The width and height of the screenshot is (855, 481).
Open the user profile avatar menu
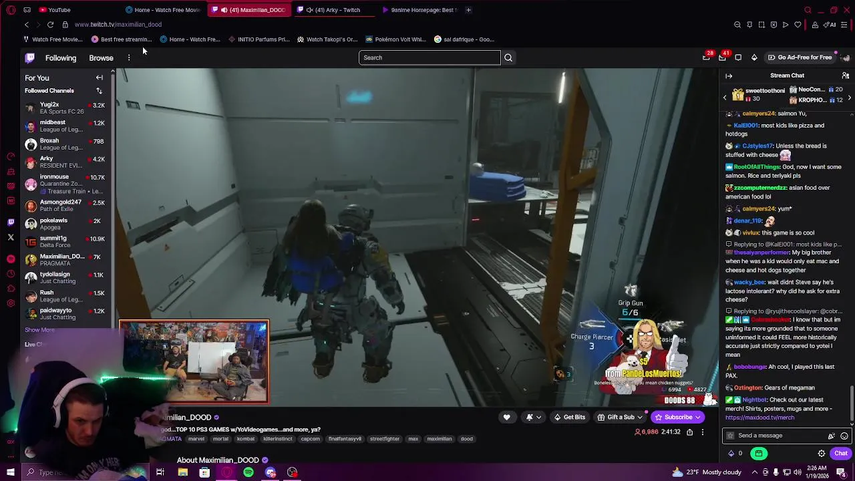(846, 57)
